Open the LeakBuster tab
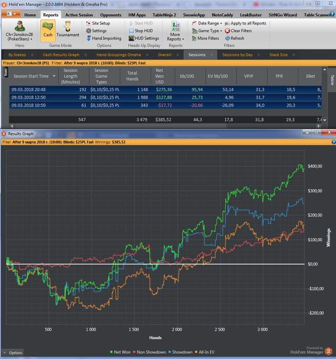The image size is (336, 359). click(250, 15)
